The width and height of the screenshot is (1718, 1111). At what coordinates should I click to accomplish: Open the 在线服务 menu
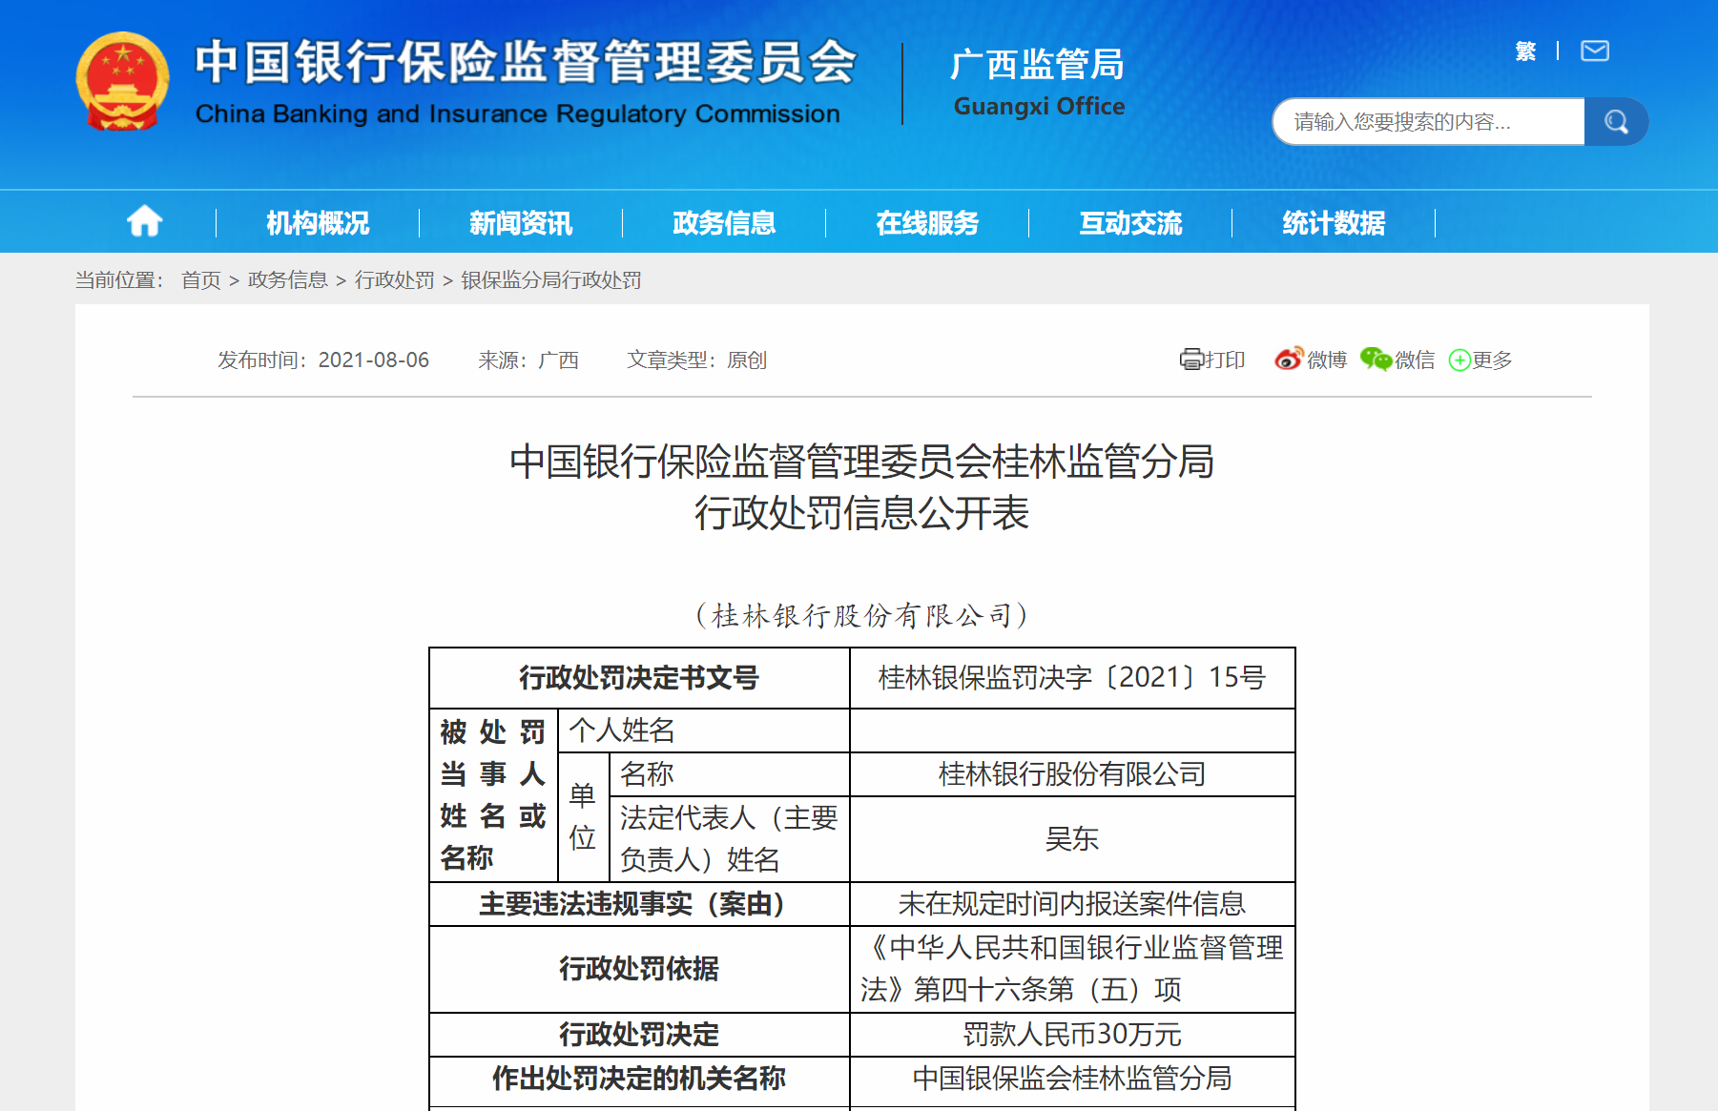tap(927, 223)
